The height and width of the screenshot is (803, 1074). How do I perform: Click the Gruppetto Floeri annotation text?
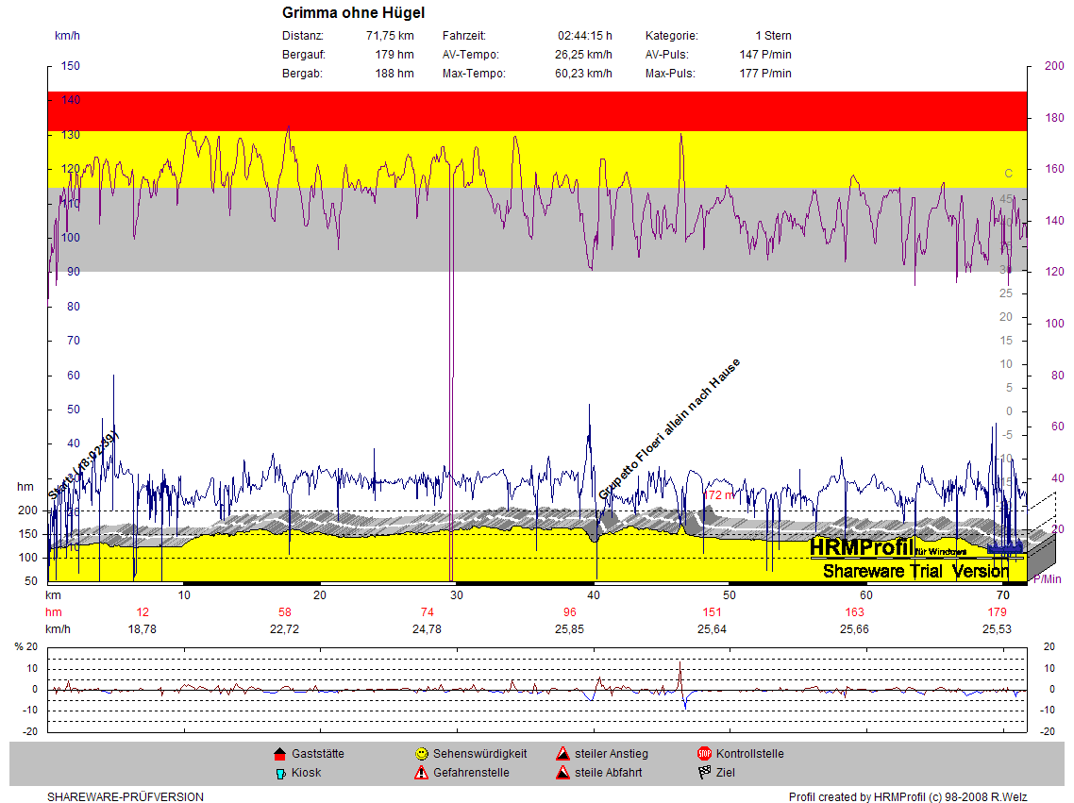click(669, 429)
